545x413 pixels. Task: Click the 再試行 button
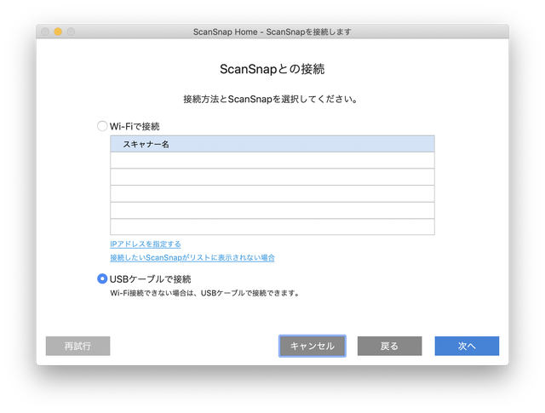[77, 346]
